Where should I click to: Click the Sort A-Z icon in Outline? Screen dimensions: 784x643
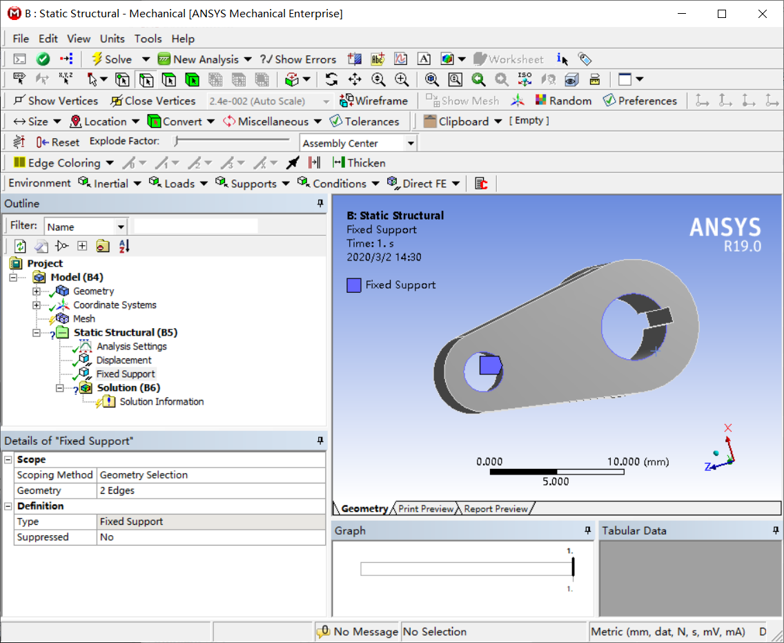pyautogui.click(x=124, y=246)
